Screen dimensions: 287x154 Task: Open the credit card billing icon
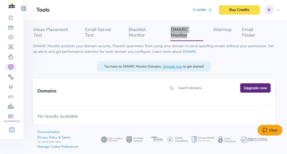[11, 116]
